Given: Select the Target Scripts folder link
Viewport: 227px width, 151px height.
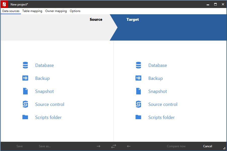Looking at the screenshot, I should [161, 117].
